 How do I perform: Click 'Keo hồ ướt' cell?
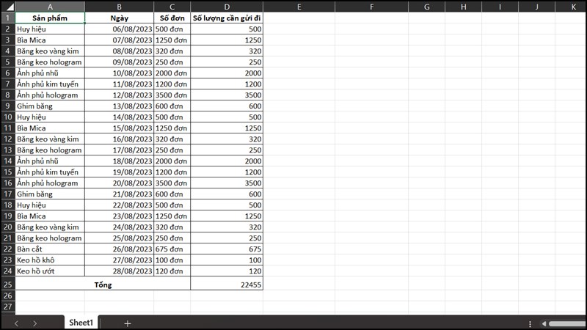(50, 271)
